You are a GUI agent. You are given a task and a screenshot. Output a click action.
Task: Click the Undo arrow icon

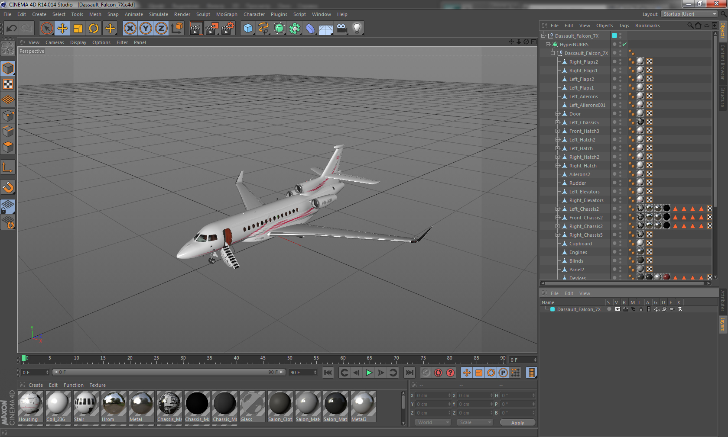click(12, 29)
